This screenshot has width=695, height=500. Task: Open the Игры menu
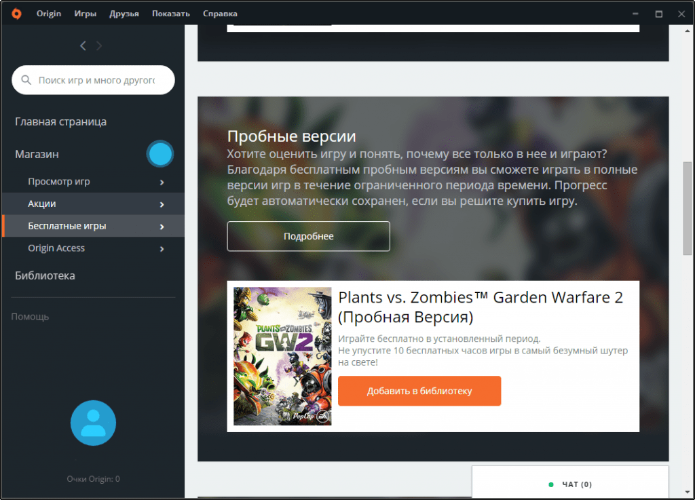[x=85, y=14]
